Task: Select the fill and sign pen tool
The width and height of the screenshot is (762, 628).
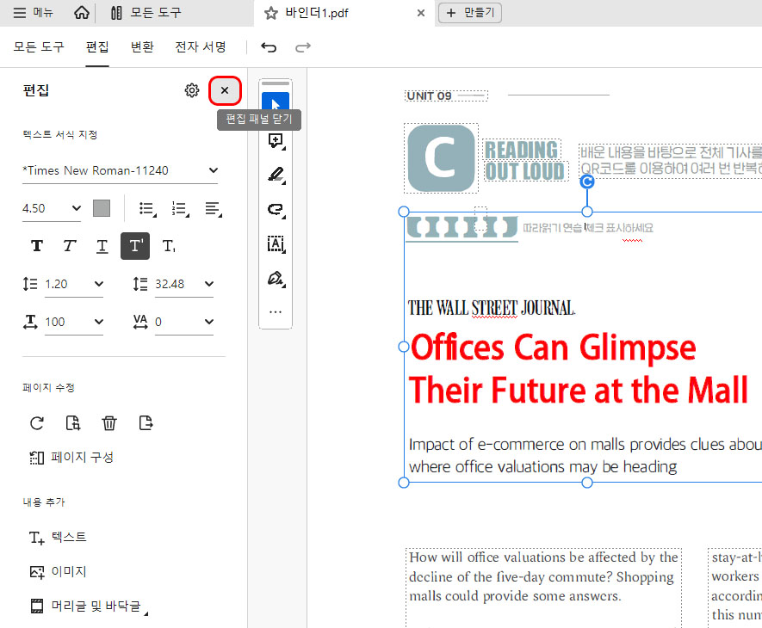Action: click(x=276, y=279)
